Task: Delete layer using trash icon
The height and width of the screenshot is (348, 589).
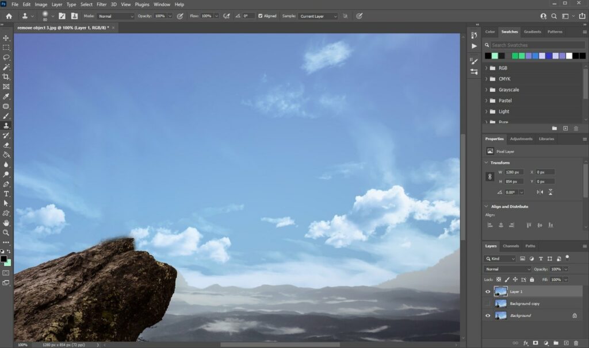Action: [576, 343]
